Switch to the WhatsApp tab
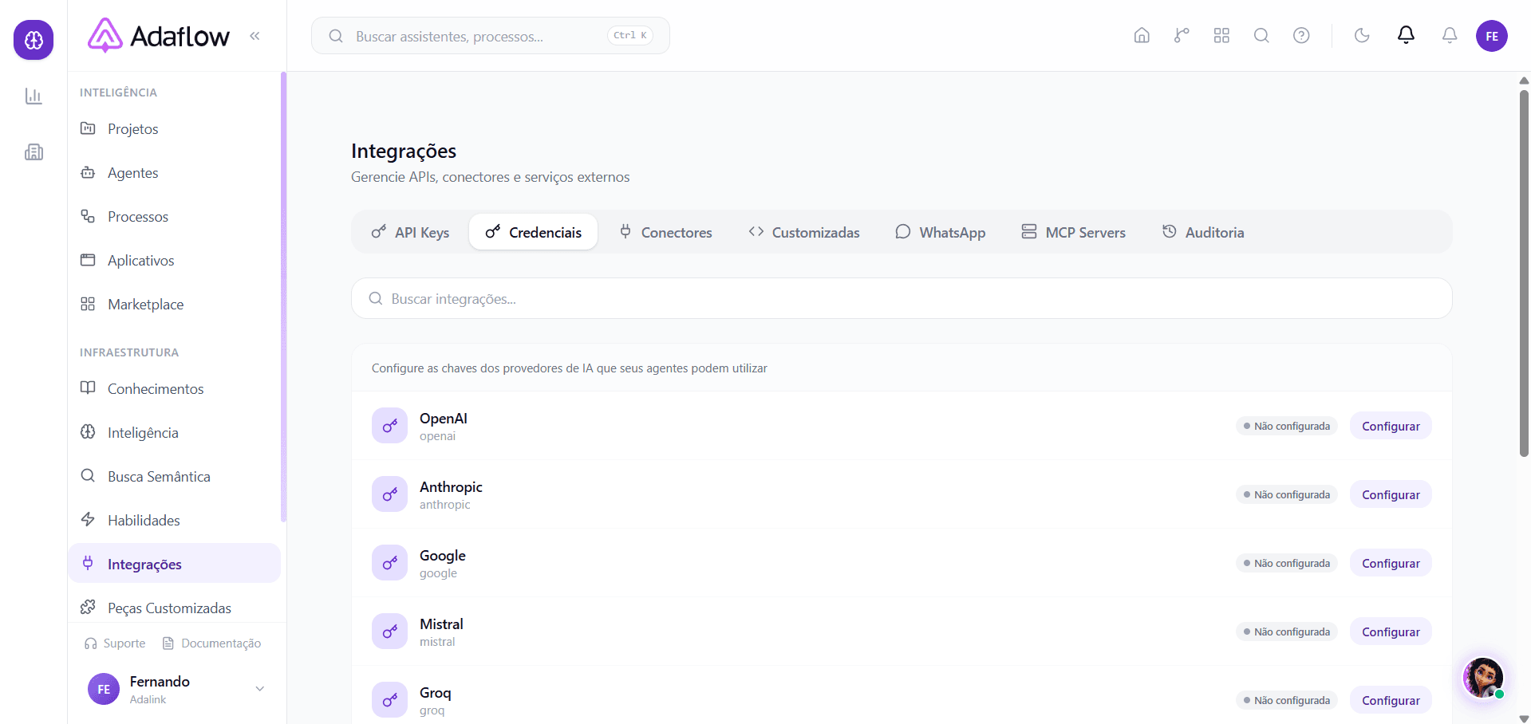The width and height of the screenshot is (1531, 724). (940, 232)
